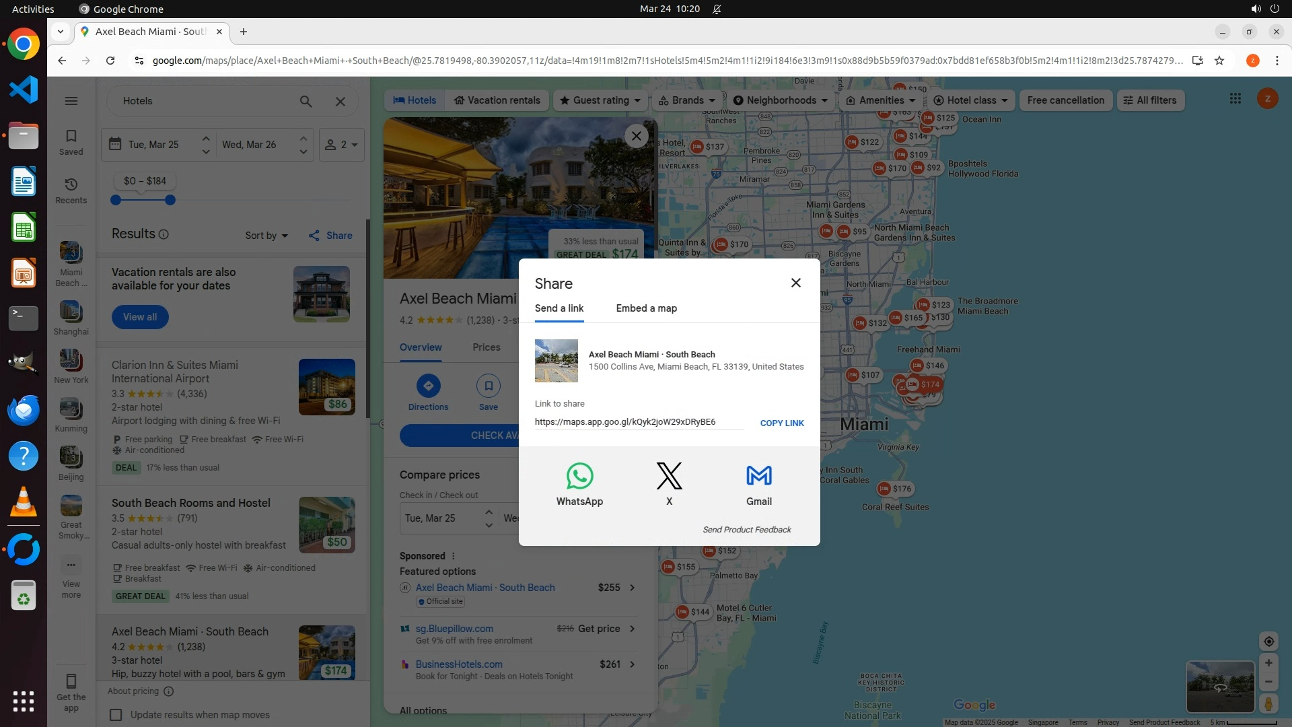Open the Prices tab

tap(486, 347)
